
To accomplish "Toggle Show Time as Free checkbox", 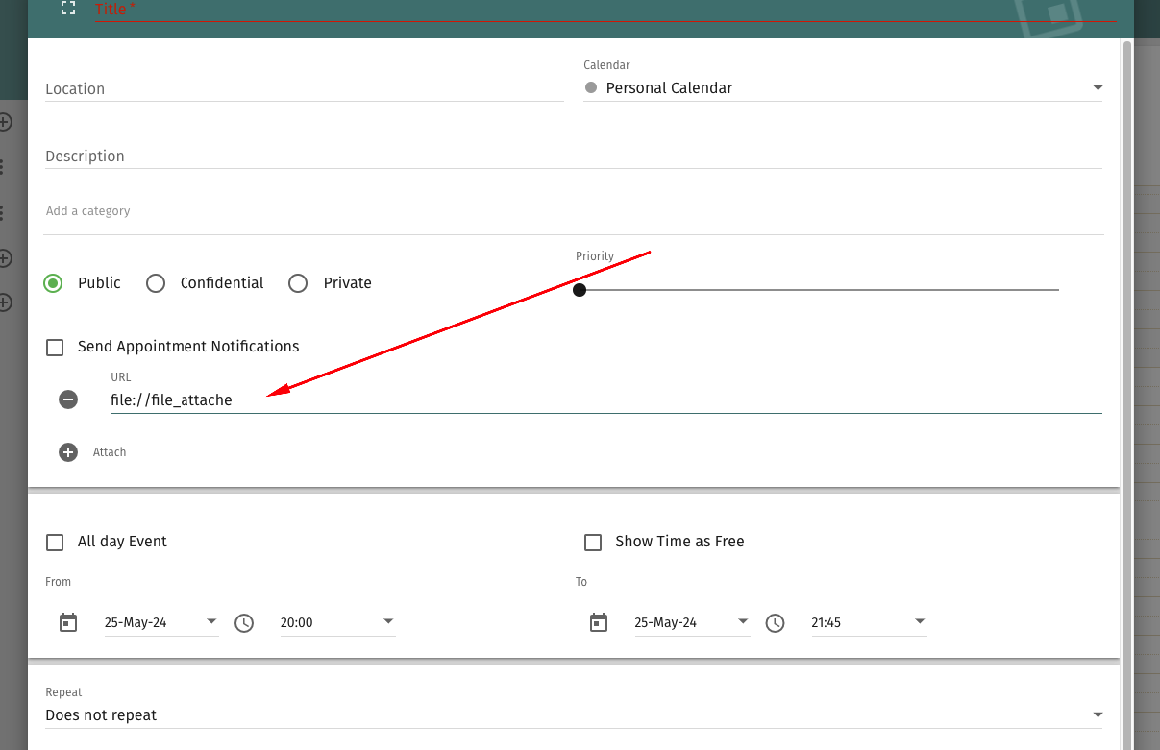I will pos(593,542).
